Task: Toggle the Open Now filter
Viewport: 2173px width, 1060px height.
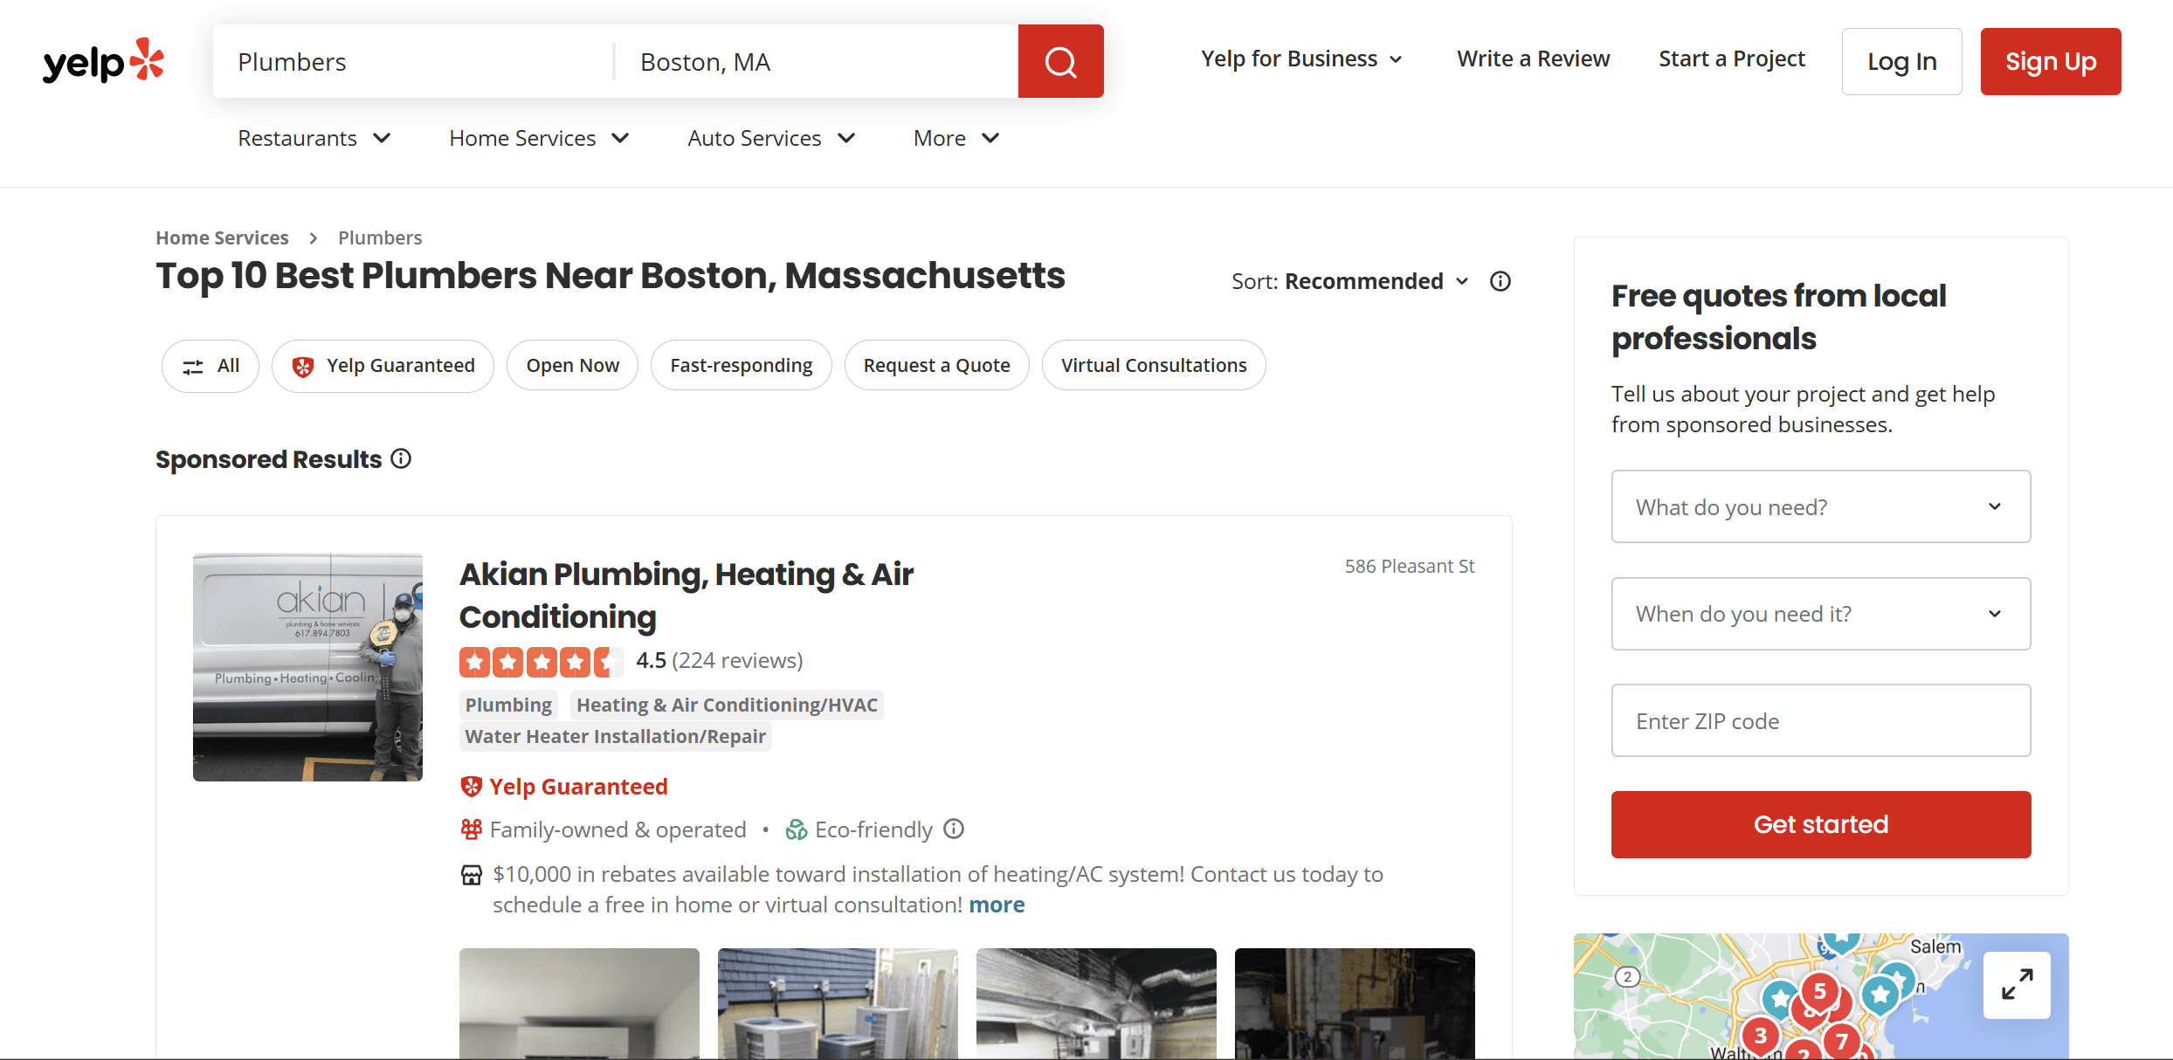Action: pos(572,365)
